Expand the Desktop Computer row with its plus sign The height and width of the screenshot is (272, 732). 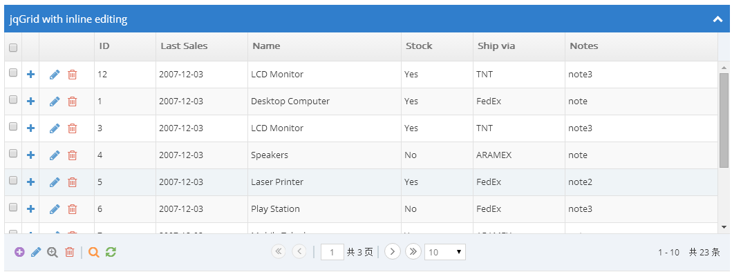point(31,101)
